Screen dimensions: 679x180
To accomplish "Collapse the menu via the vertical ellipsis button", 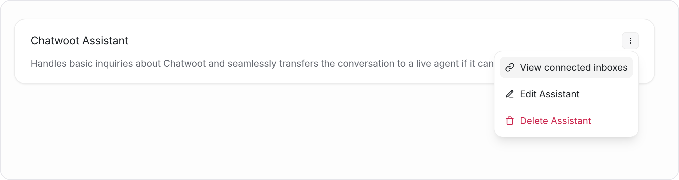I will tap(630, 41).
